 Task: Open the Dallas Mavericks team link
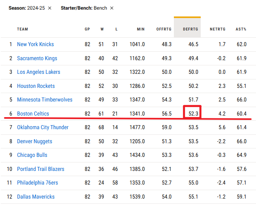pos(36,197)
